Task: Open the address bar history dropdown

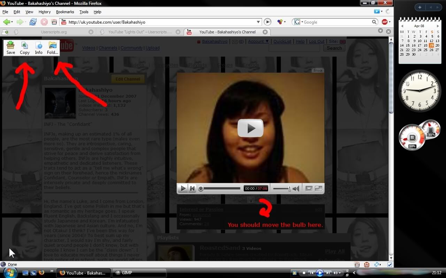Action: pos(258,22)
